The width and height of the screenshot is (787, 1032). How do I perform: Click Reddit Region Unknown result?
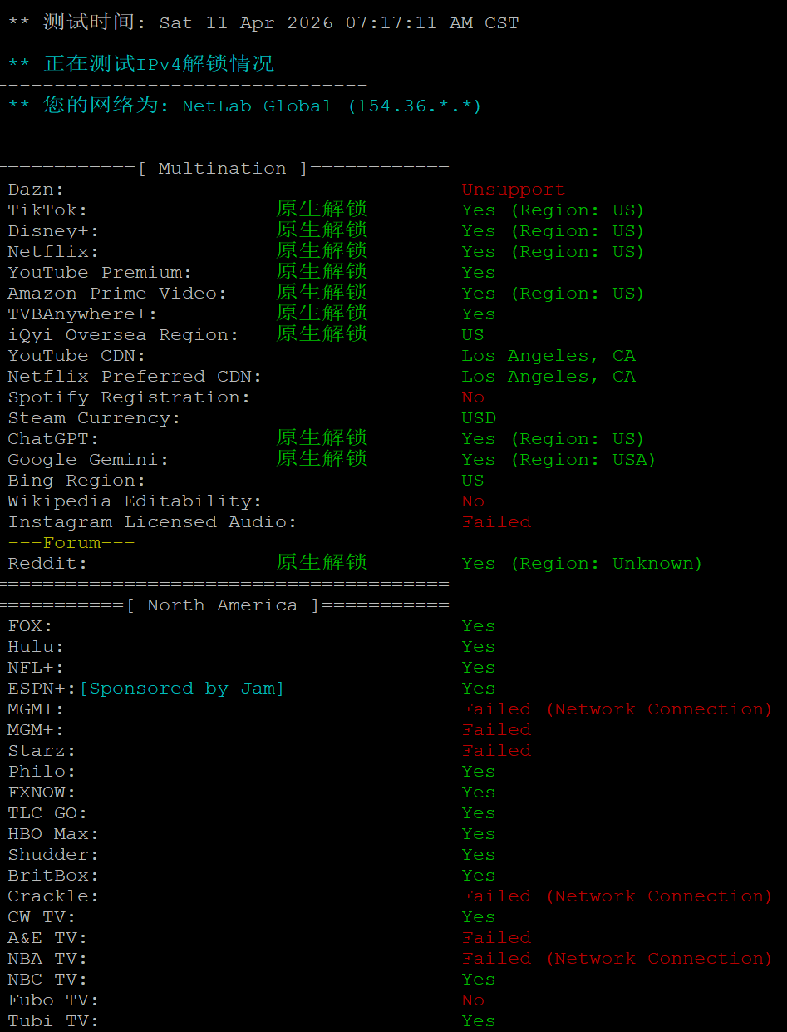coord(582,564)
